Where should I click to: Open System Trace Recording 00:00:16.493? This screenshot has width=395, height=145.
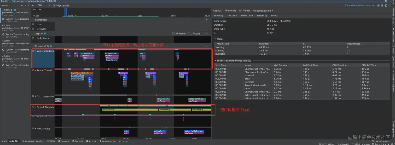click(16, 51)
